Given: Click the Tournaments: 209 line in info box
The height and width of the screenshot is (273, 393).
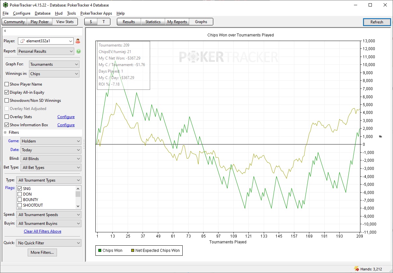Looking at the screenshot, I should 114,45.
